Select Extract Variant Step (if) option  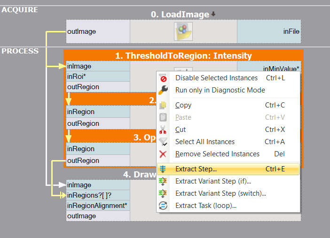[213, 181]
